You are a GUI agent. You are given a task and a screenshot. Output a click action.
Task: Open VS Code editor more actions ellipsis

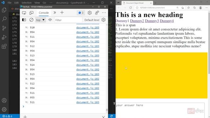[111, 9]
